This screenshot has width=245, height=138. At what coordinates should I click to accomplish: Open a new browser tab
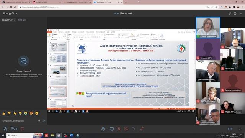tap(126, 2)
